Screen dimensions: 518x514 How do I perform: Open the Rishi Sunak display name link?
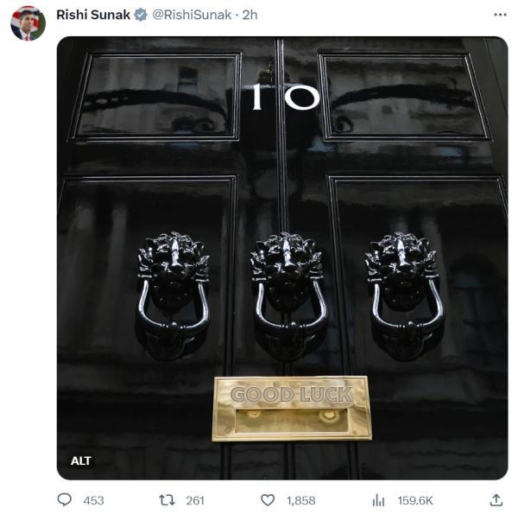coord(92,15)
